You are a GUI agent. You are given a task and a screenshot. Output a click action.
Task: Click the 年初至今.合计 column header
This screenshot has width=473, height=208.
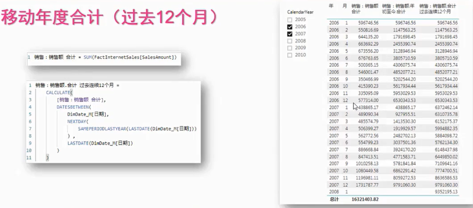point(399,9)
